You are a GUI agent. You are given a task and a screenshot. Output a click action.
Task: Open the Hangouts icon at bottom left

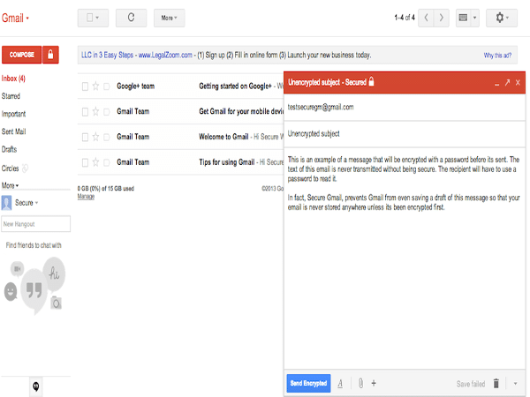pyautogui.click(x=36, y=386)
